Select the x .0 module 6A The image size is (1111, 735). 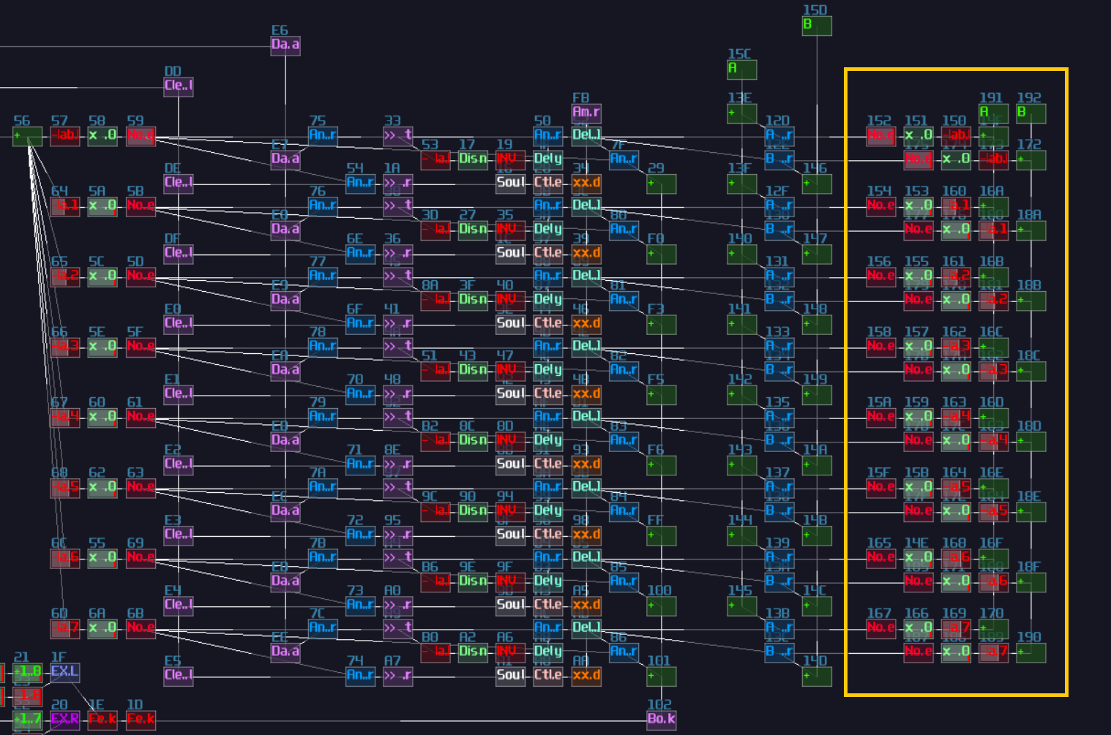coord(102,628)
